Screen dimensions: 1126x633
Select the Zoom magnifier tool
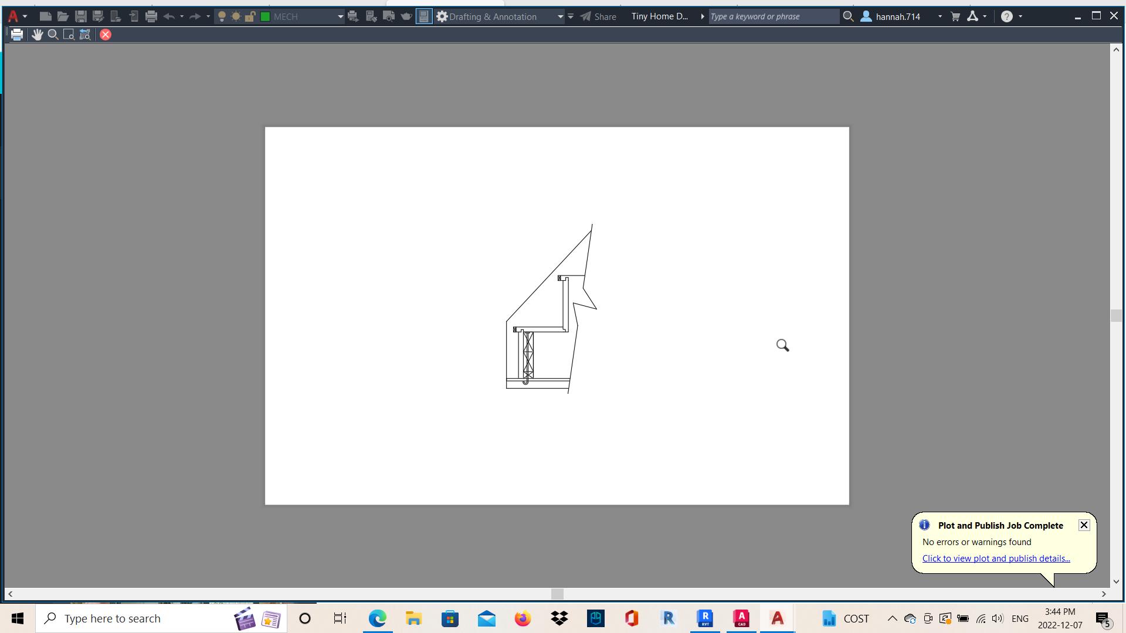[x=53, y=35]
